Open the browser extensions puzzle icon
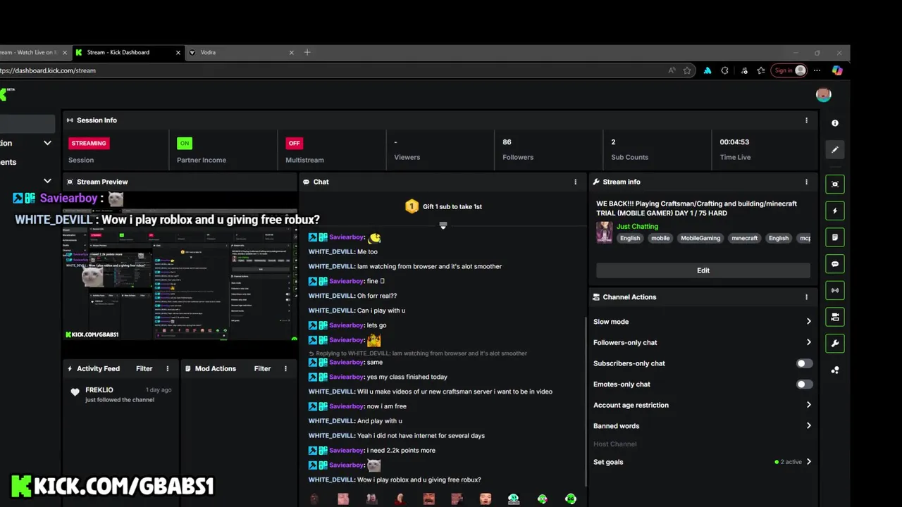 tap(724, 70)
